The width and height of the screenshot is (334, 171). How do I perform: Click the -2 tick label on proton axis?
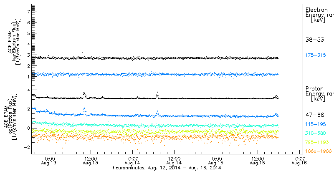point(26,147)
